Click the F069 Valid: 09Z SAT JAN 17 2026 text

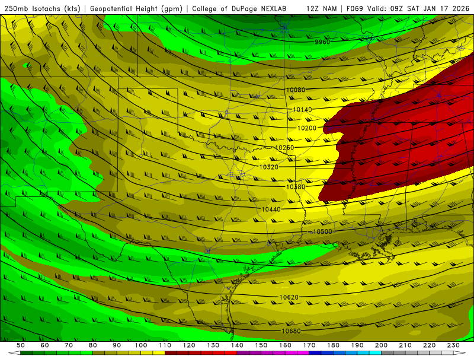coord(408,8)
